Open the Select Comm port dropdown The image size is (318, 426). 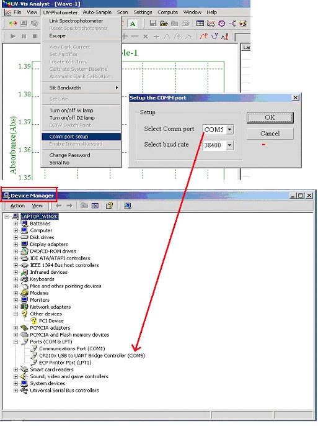click(x=229, y=129)
